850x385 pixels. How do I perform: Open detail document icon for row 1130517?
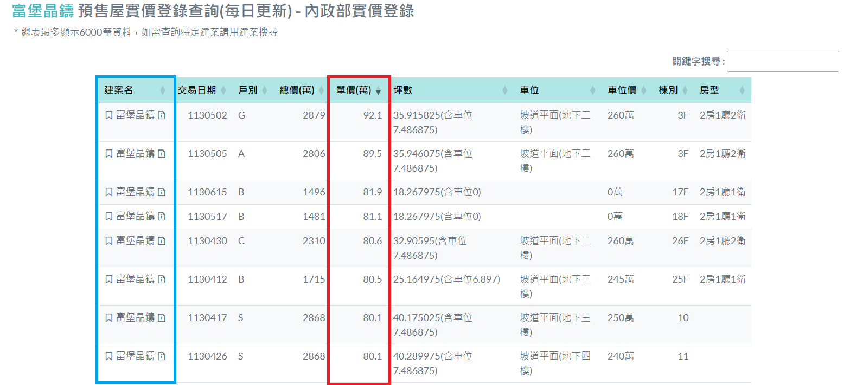pos(161,217)
